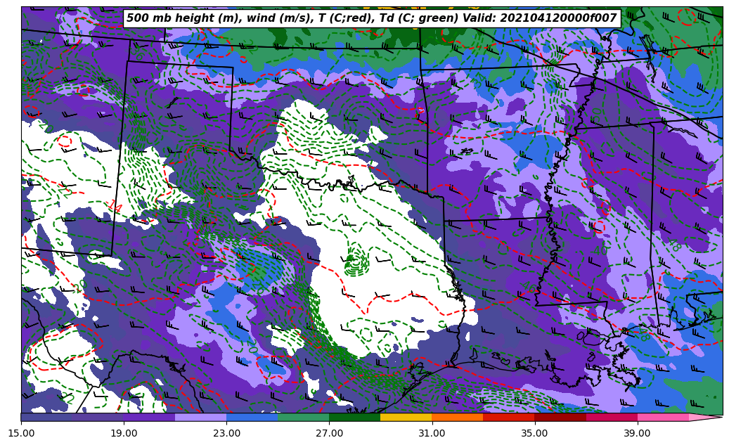This screenshot has width=729, height=445.
Task: Click the yellow segment of the colorbar
Action: [x=406, y=417]
